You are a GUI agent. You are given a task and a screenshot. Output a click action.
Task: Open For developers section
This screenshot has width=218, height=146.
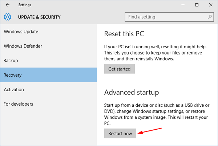[18, 104]
